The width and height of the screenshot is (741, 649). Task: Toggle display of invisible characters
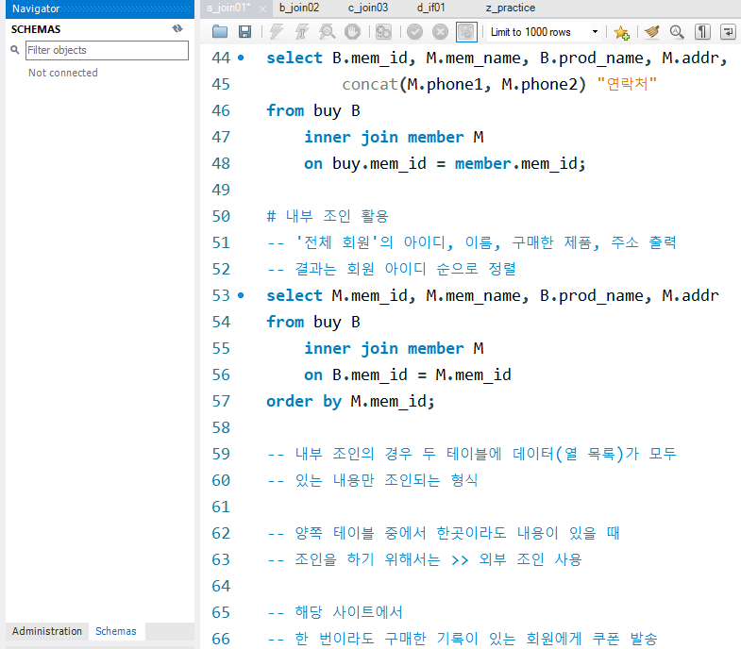click(x=702, y=32)
